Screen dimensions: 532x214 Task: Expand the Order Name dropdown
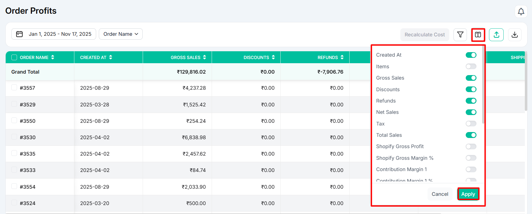pyautogui.click(x=121, y=34)
